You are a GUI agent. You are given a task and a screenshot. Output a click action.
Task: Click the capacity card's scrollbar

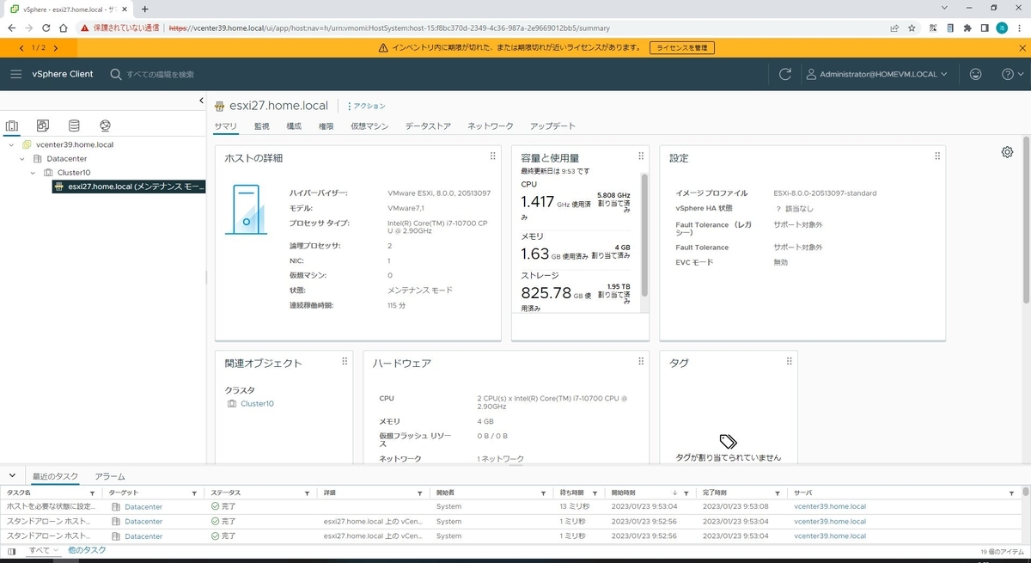(x=645, y=234)
